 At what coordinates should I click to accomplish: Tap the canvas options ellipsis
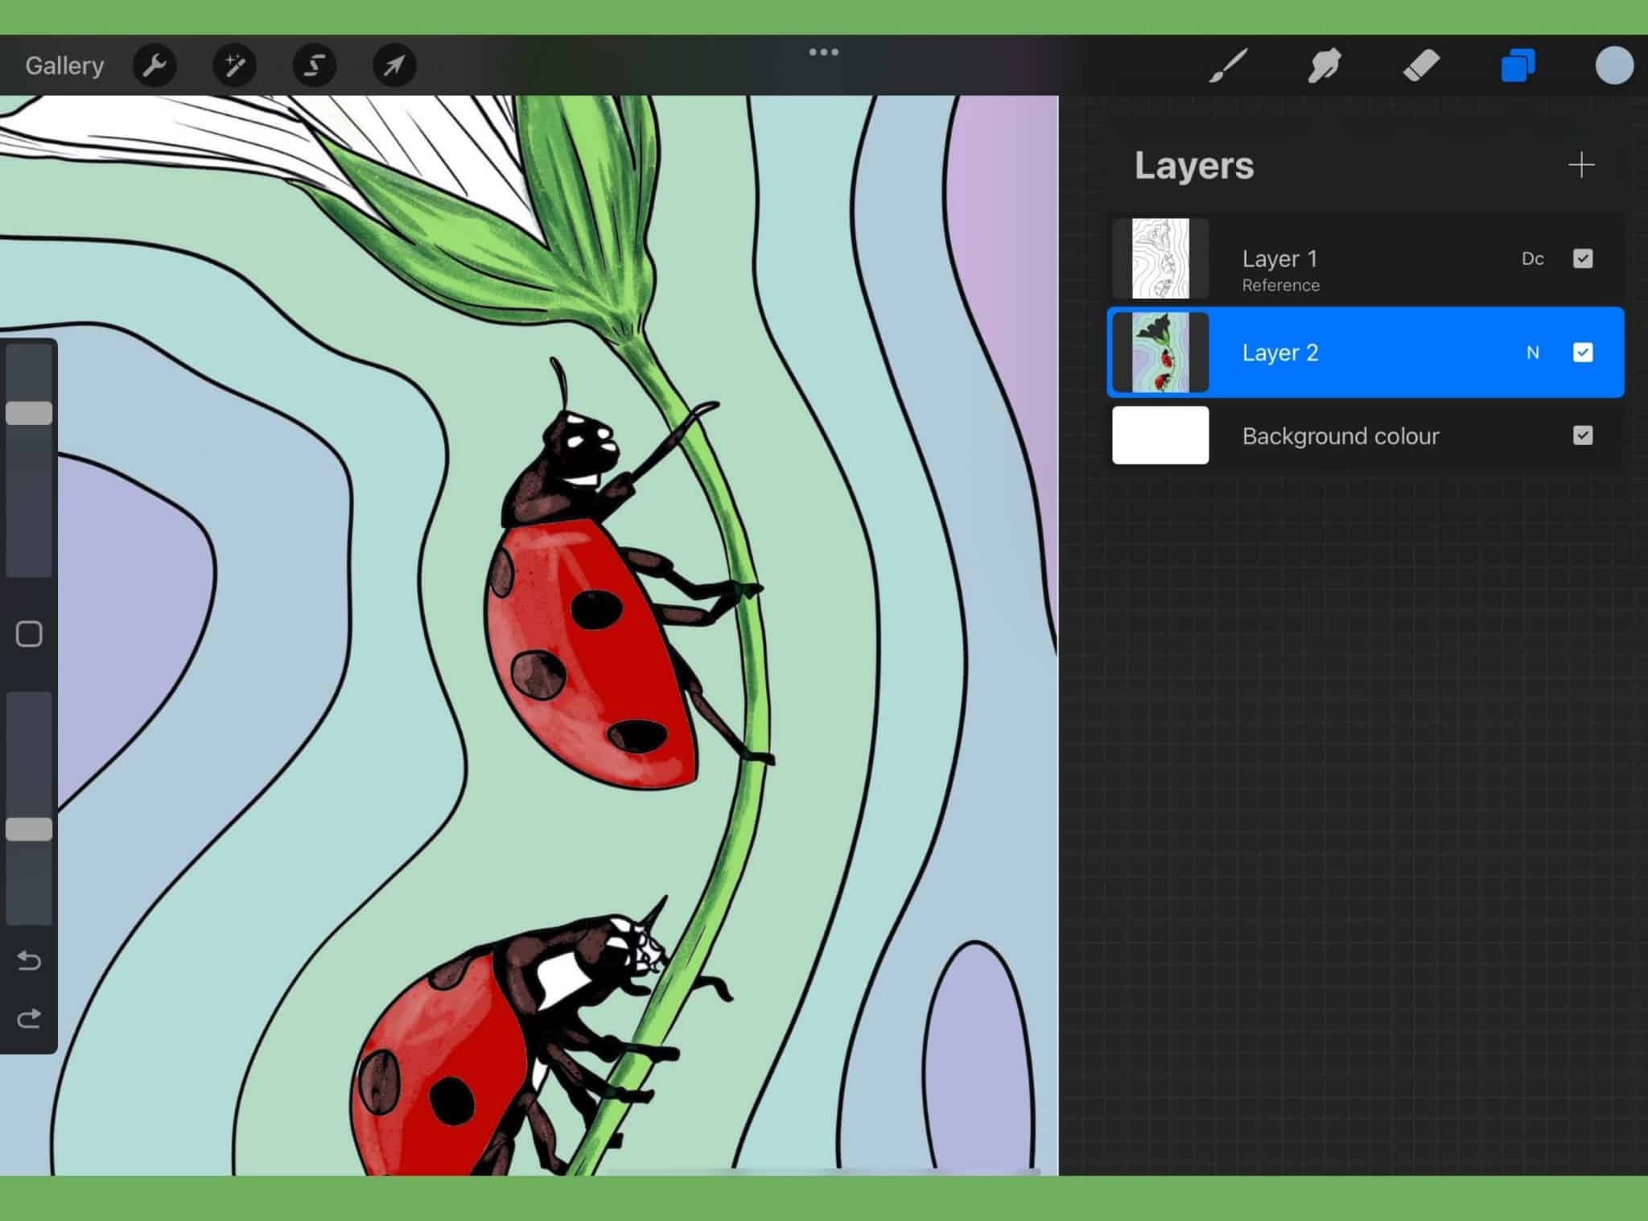pyautogui.click(x=823, y=52)
